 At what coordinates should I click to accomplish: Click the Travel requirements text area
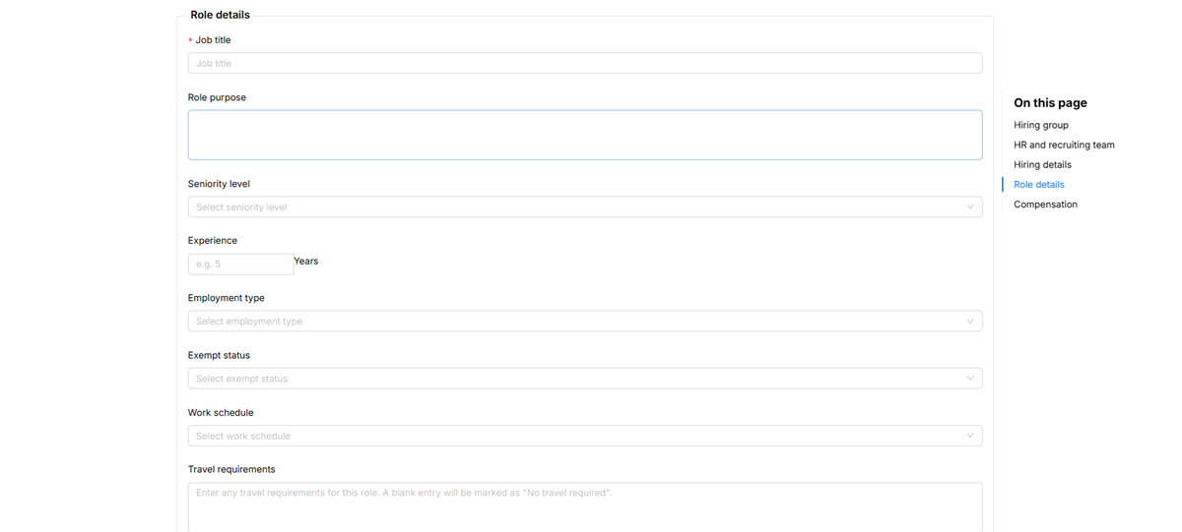coord(585,506)
